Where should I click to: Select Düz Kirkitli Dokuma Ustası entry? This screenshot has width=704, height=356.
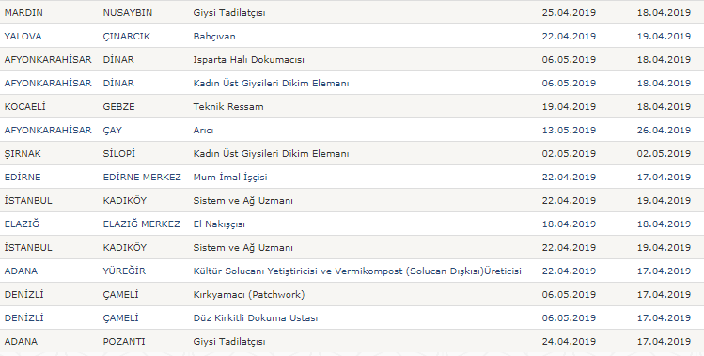click(x=256, y=318)
